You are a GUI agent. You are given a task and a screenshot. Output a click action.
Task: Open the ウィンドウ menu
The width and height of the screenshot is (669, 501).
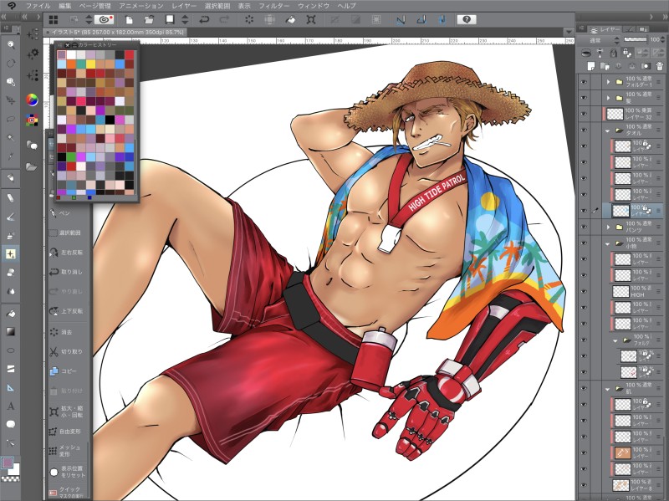coord(314,6)
